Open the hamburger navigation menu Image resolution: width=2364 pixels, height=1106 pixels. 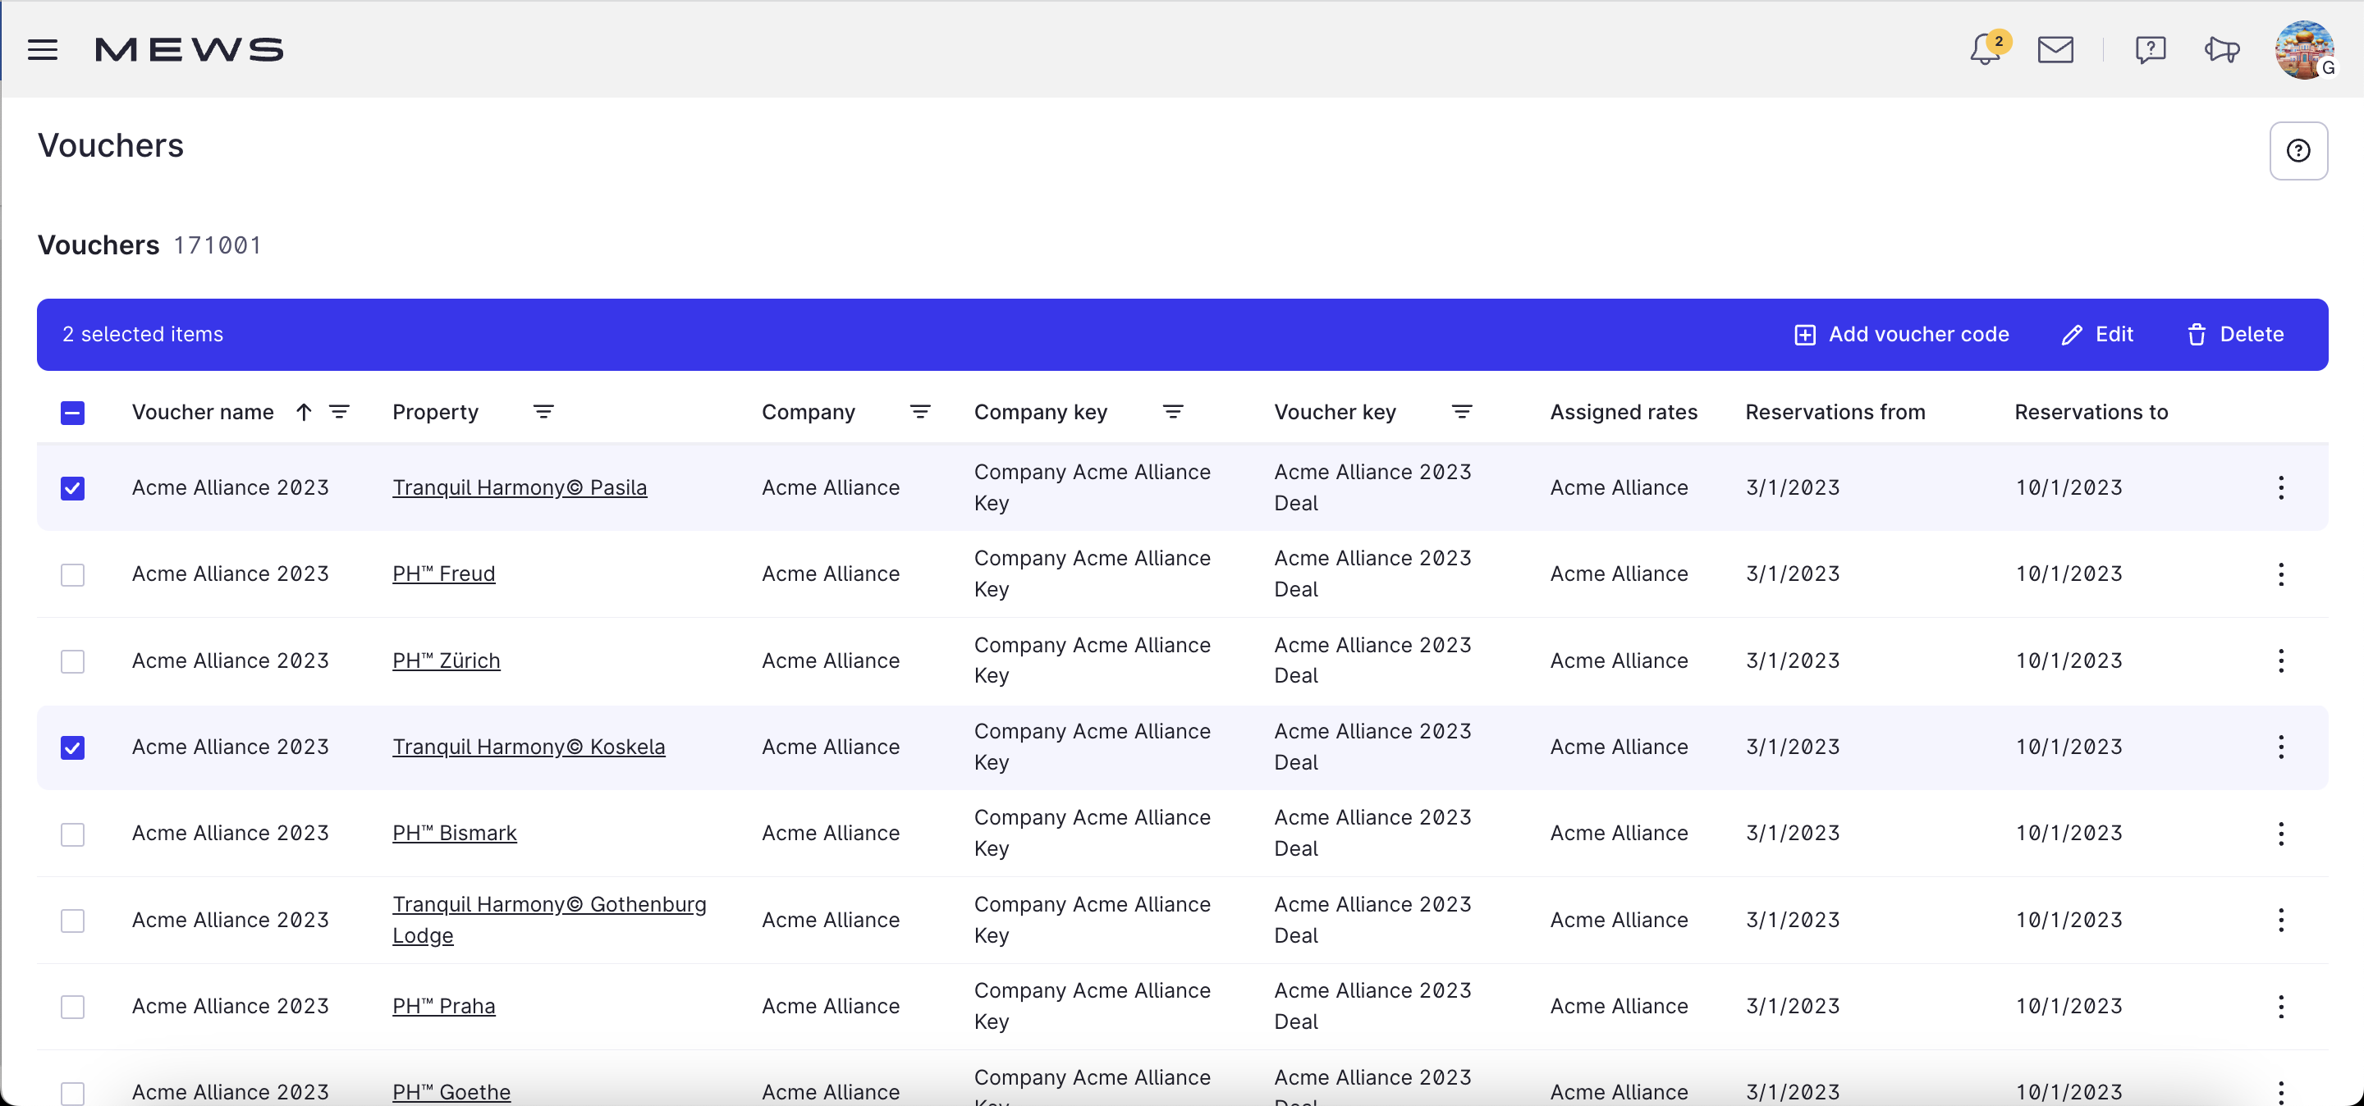44,49
